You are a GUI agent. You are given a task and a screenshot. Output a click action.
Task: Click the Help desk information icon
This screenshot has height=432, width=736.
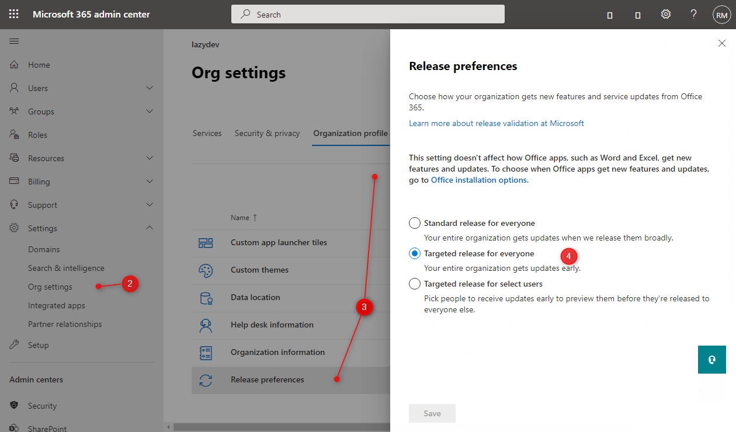[206, 325]
